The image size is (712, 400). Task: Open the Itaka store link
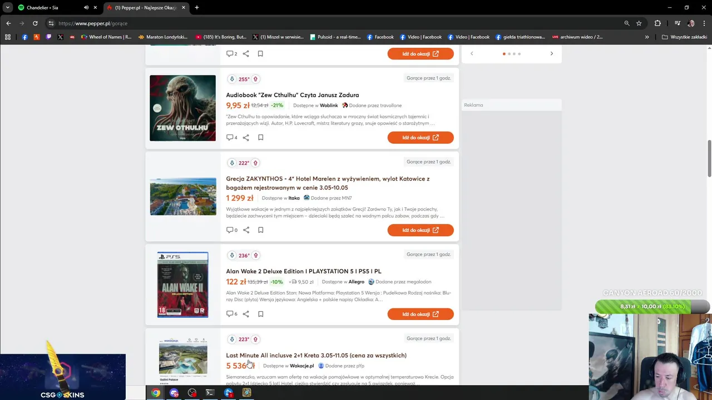(294, 198)
